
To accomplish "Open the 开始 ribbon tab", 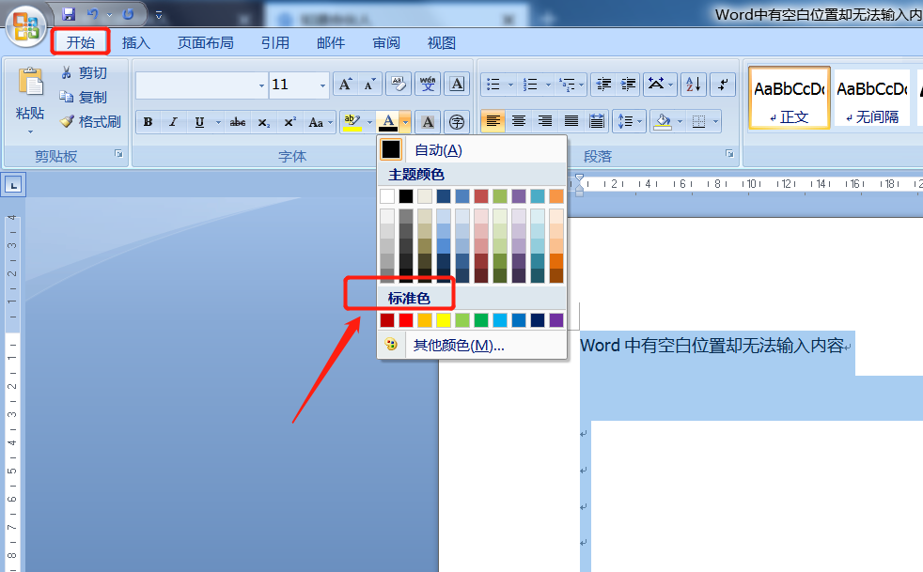I will tap(81, 42).
